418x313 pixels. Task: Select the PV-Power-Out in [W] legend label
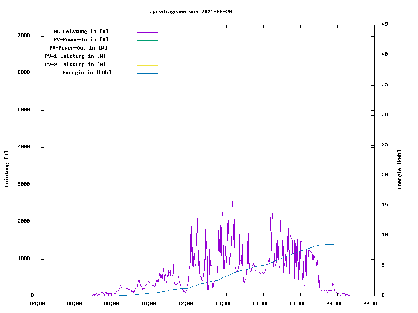point(78,48)
